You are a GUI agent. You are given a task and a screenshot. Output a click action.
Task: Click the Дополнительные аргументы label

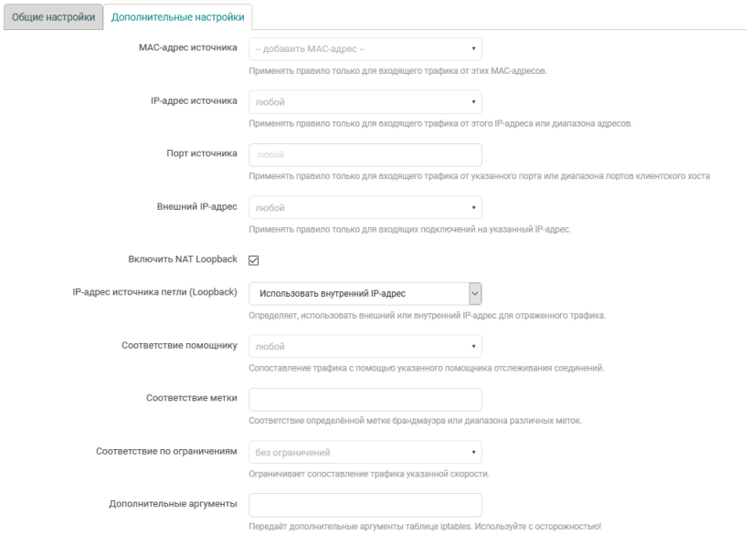click(173, 503)
